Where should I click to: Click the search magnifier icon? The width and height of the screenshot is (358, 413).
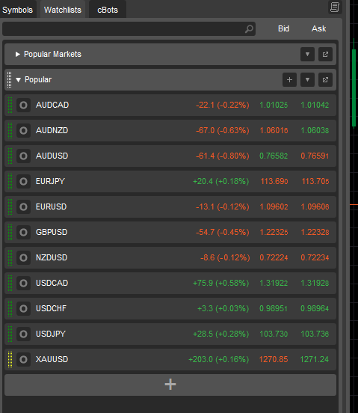tap(249, 28)
